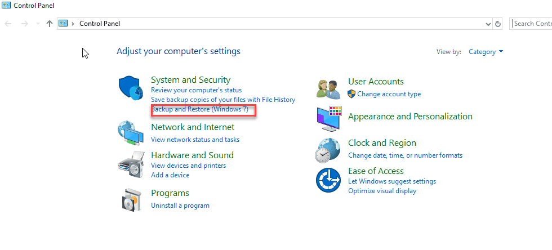Click the Search Control Panel field
The image size is (552, 250).
click(x=531, y=24)
